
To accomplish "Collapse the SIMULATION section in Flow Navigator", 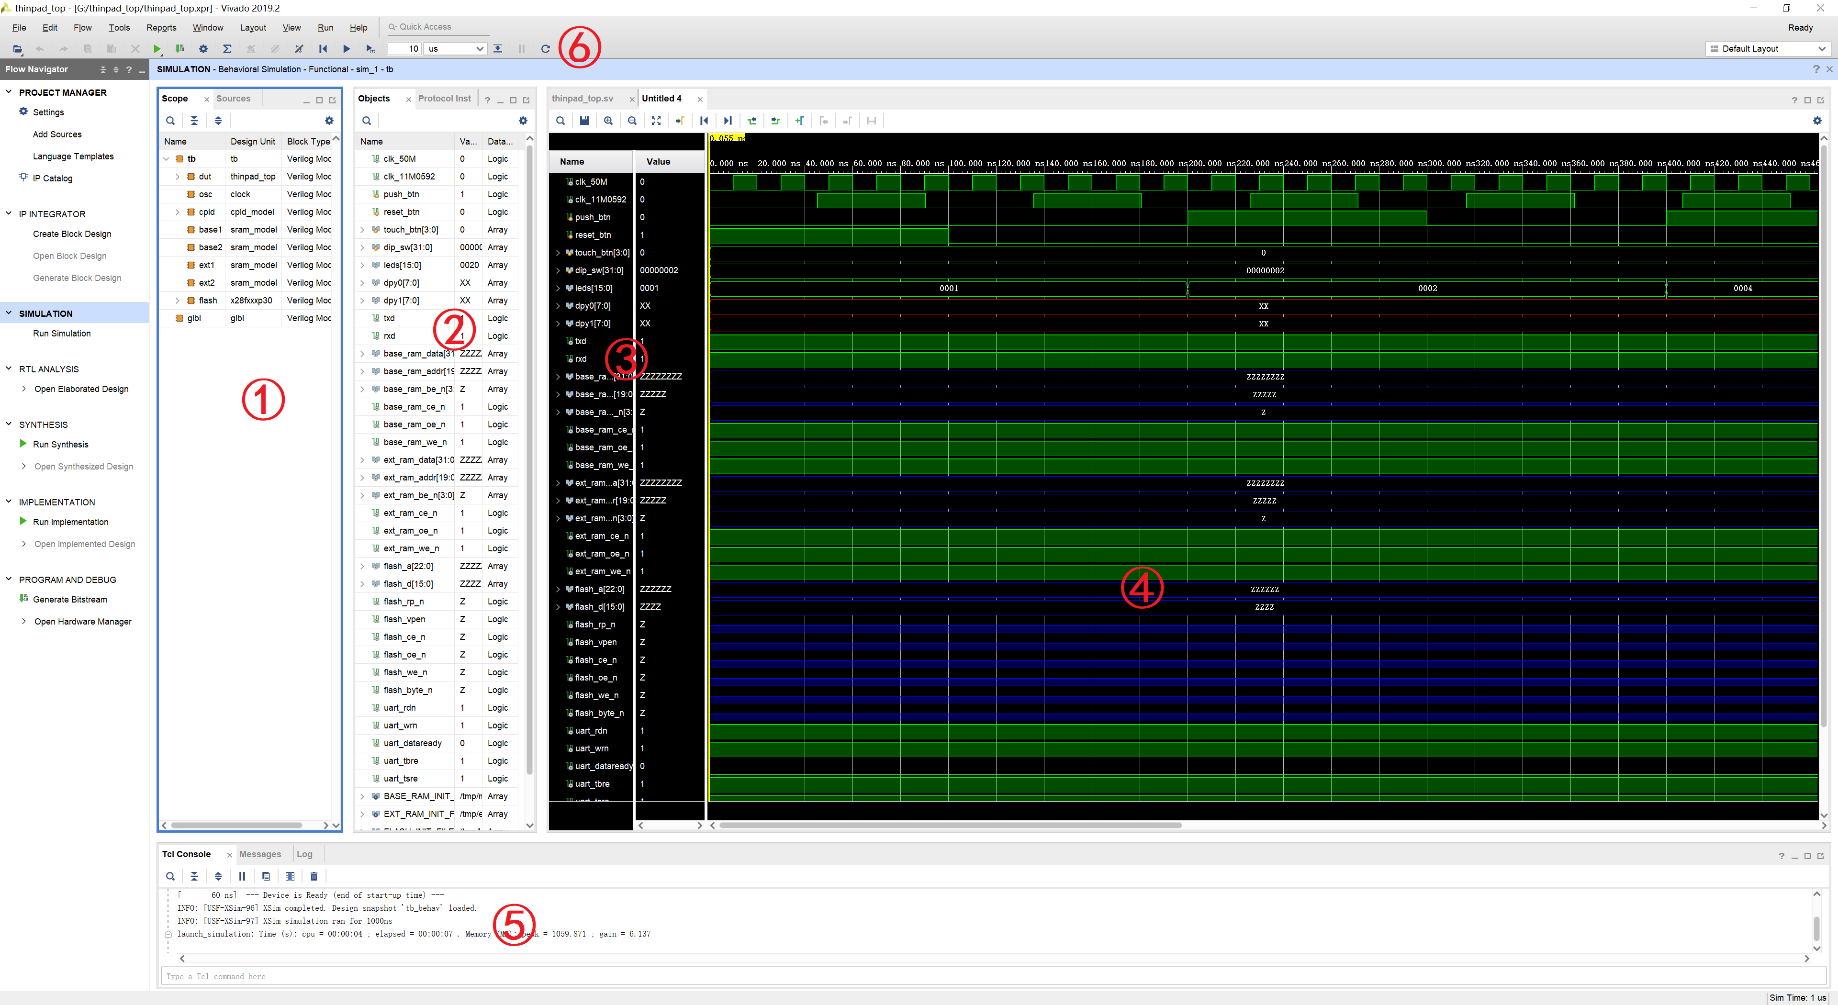I will point(9,313).
